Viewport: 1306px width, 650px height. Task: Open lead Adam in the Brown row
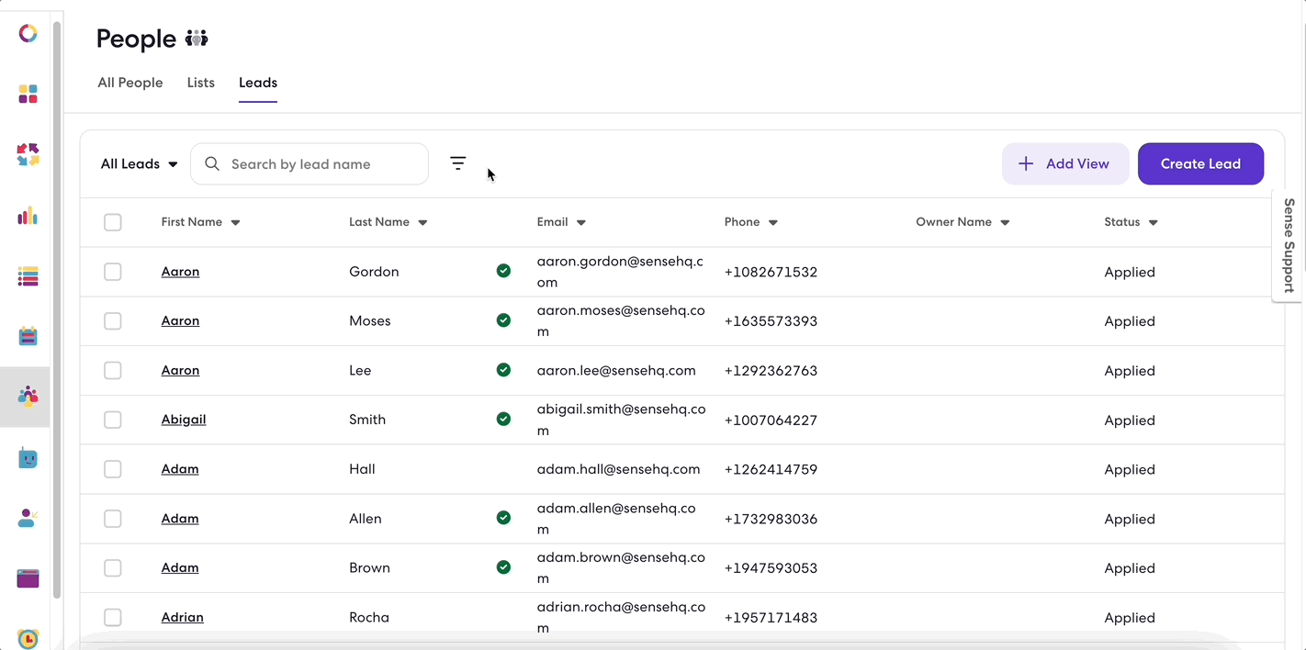coord(180,568)
